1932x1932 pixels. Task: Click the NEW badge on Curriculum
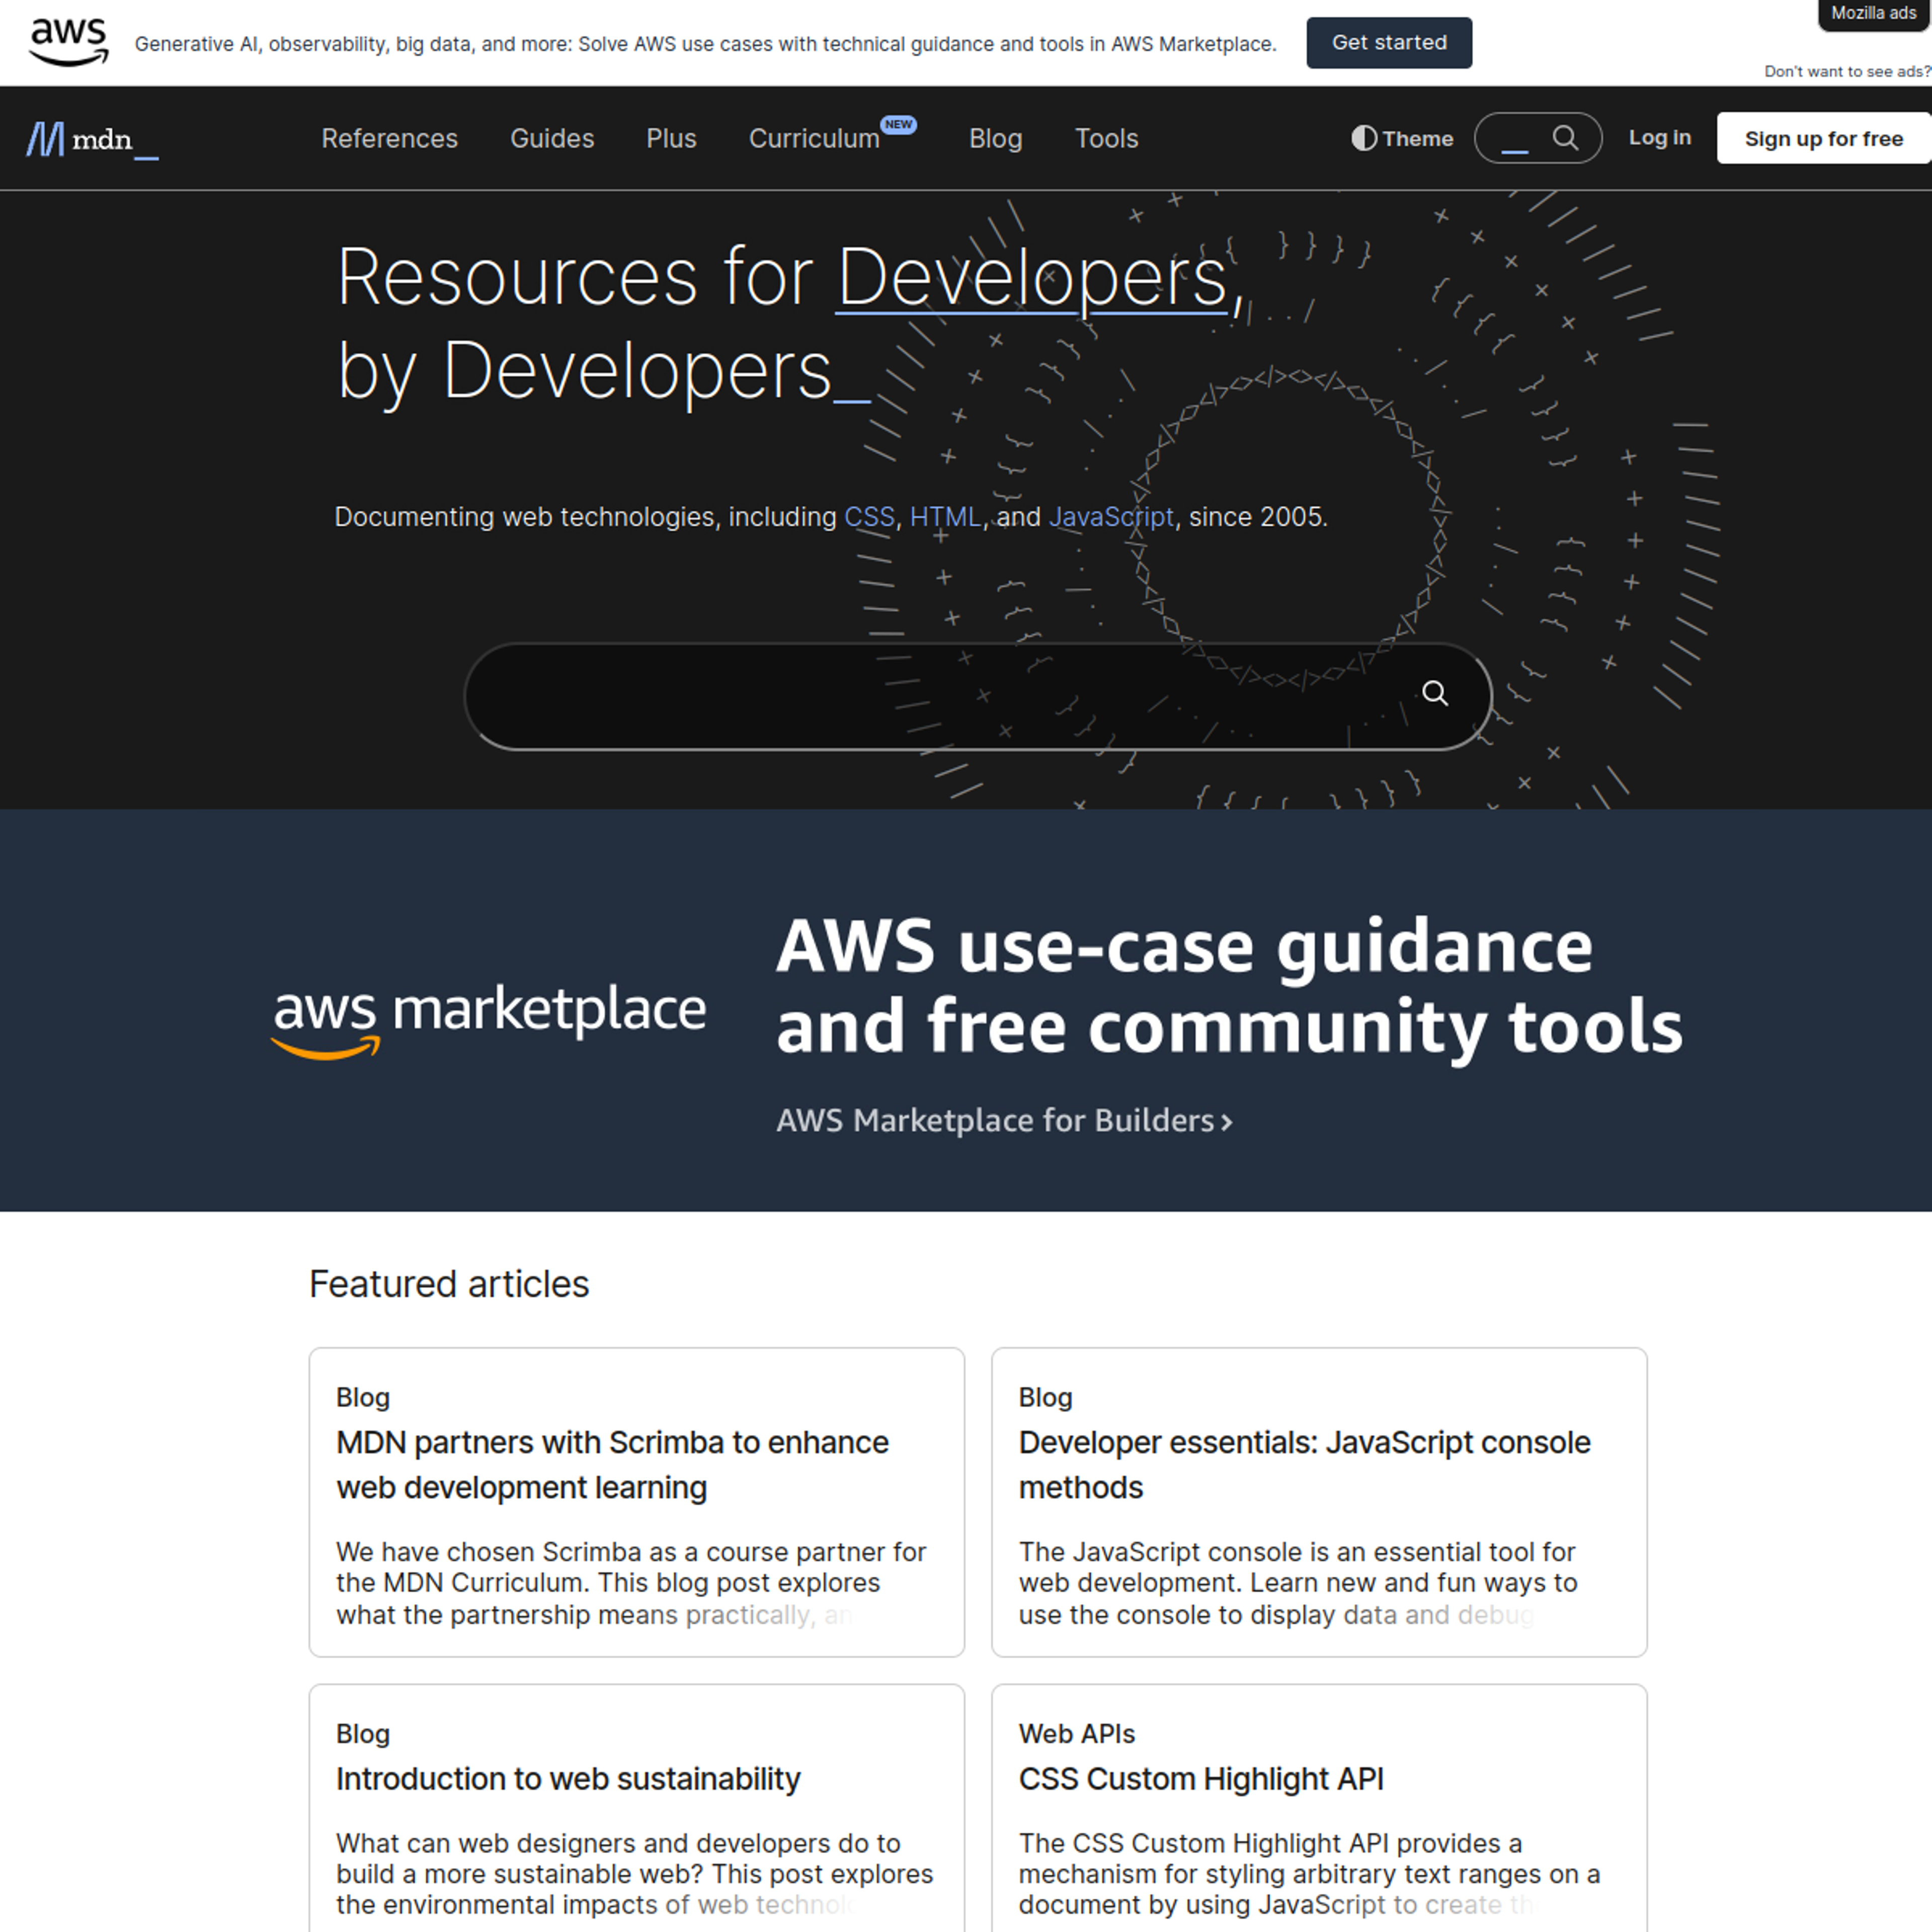click(x=898, y=125)
